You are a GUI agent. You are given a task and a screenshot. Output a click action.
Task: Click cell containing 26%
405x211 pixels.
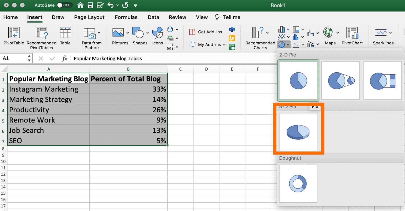point(128,110)
